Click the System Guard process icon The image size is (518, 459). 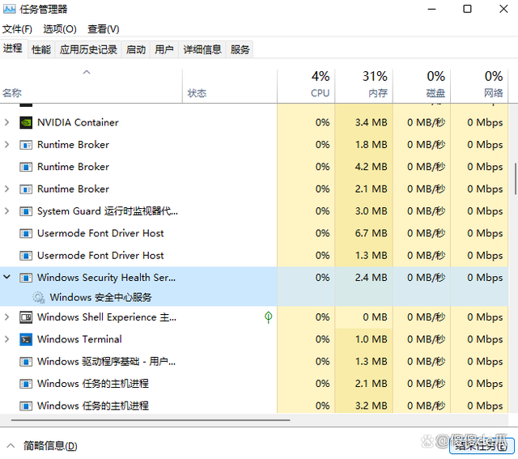click(26, 211)
